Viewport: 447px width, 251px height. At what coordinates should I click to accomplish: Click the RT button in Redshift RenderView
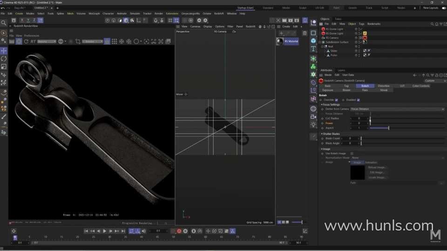[x=33, y=41]
